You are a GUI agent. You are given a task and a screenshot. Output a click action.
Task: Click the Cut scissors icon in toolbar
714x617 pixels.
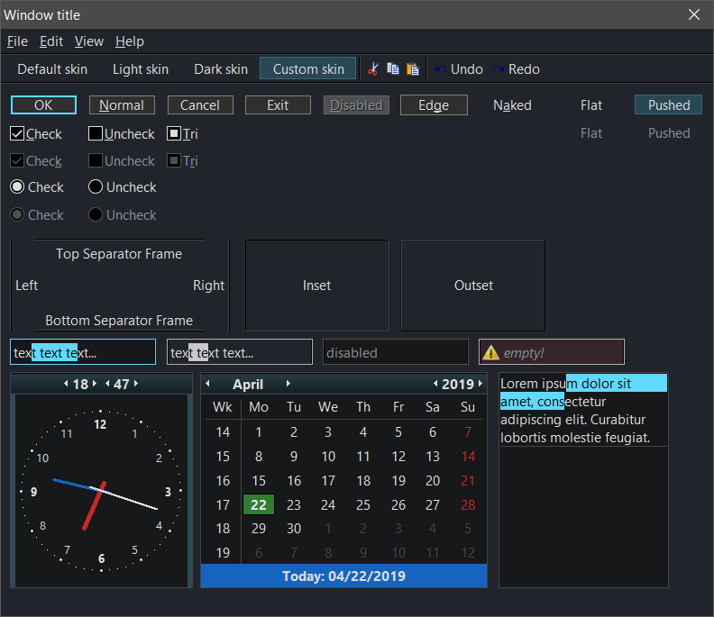(x=373, y=69)
